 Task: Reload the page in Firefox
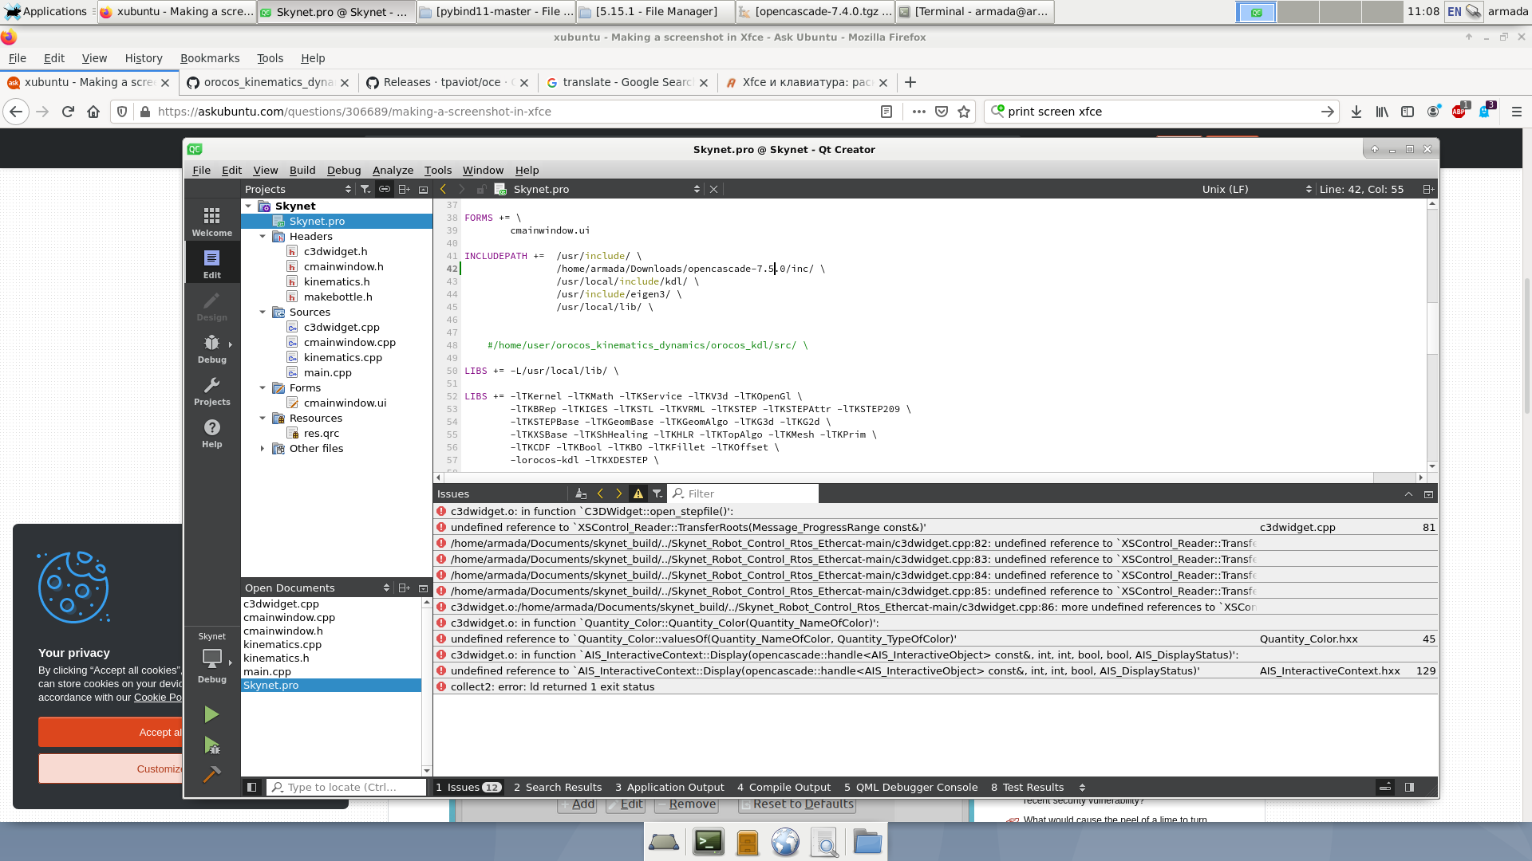point(68,112)
